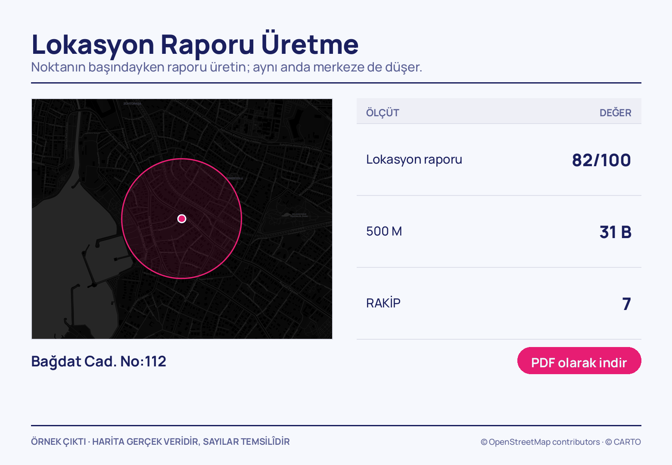Click the 82/100 score value

[x=601, y=160]
